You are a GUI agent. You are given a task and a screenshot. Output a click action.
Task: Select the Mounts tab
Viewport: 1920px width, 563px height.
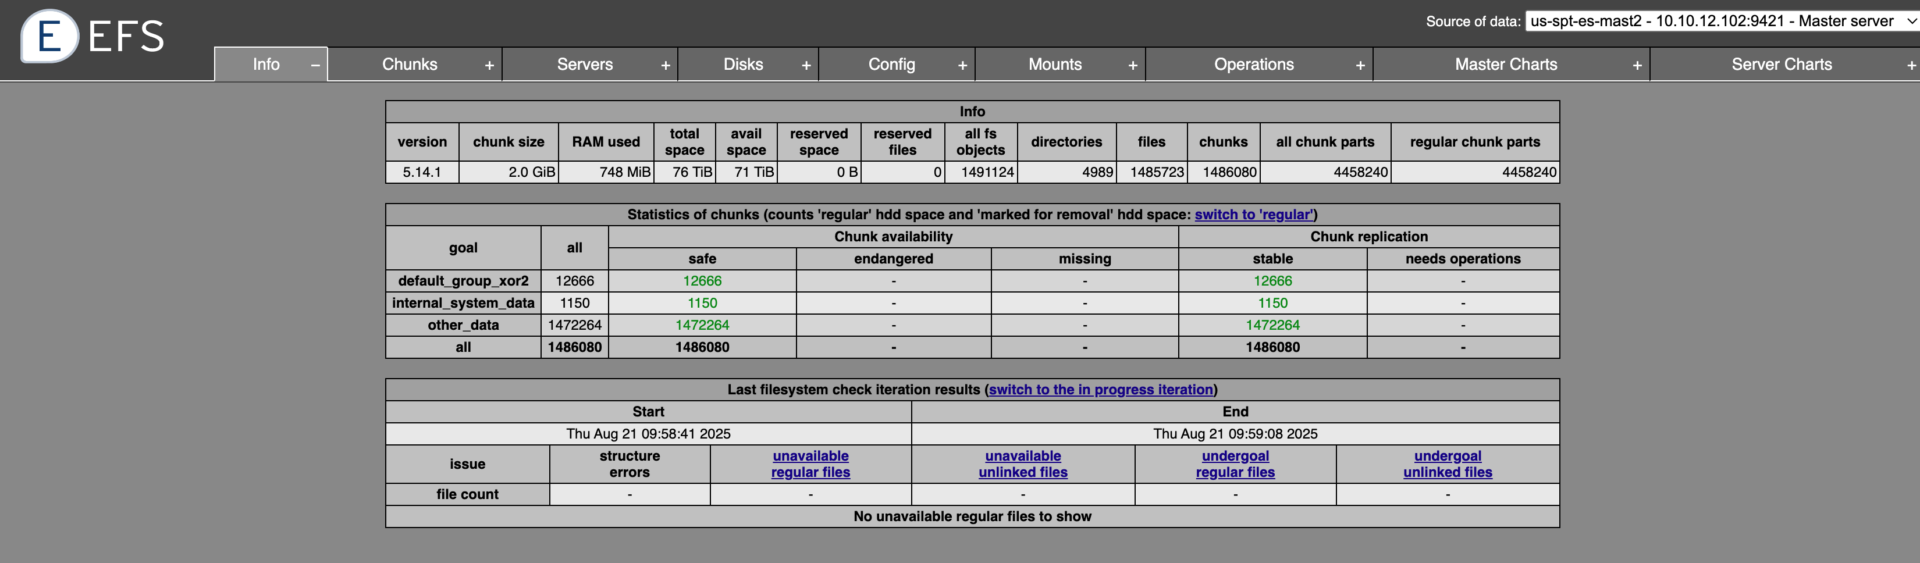coord(1055,64)
